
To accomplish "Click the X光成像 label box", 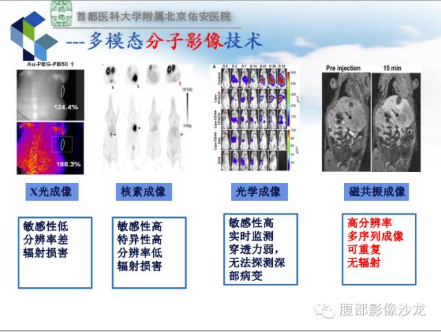I will (52, 192).
